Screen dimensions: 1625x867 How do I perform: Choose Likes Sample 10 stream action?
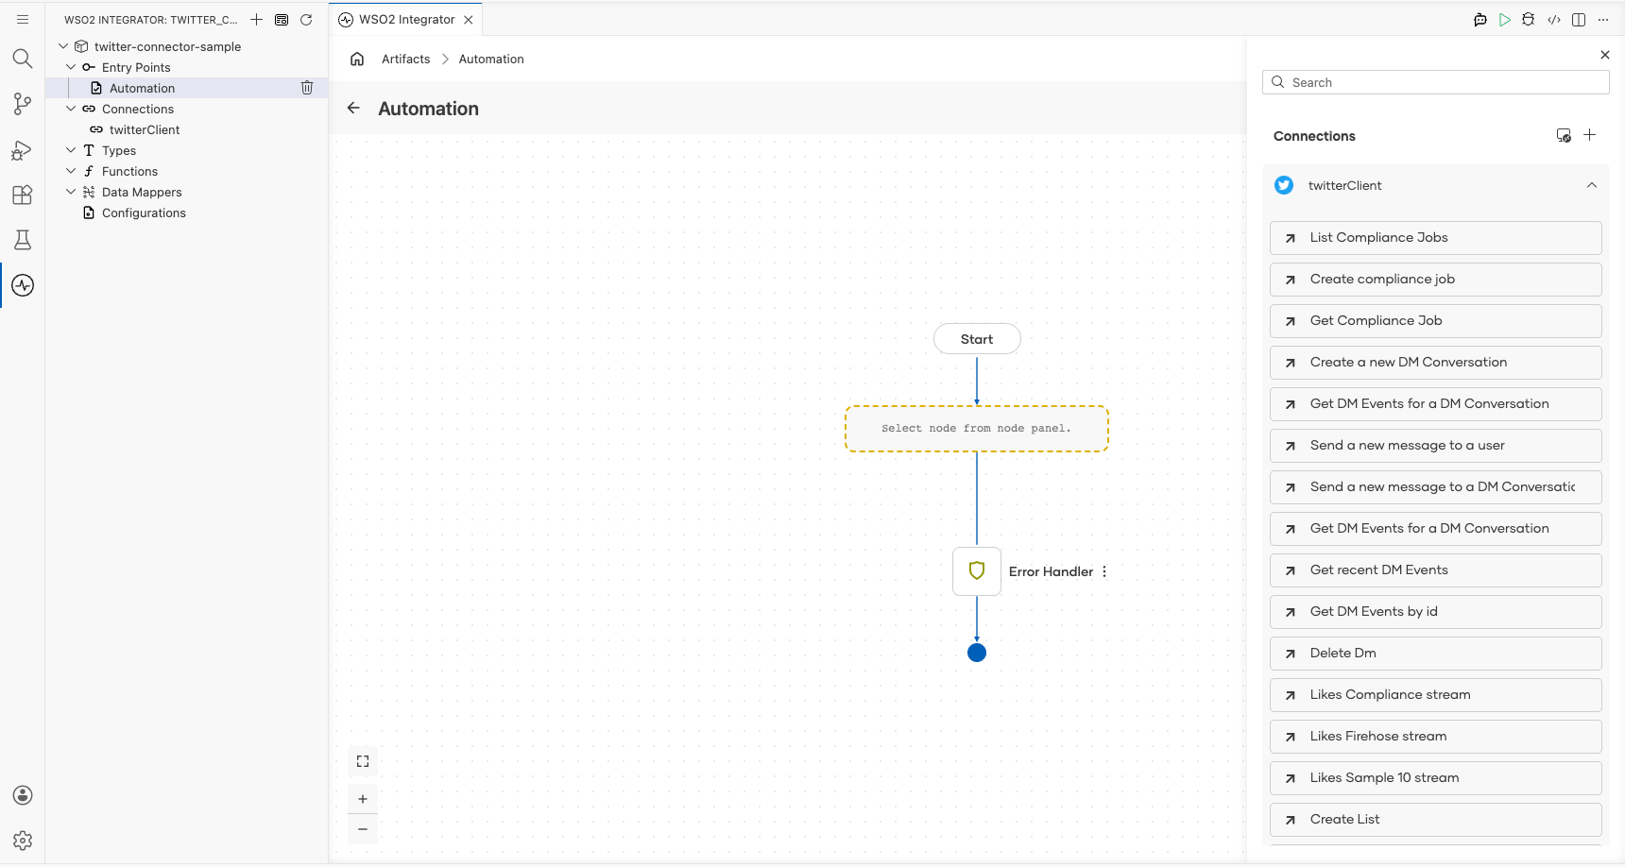1436,778
